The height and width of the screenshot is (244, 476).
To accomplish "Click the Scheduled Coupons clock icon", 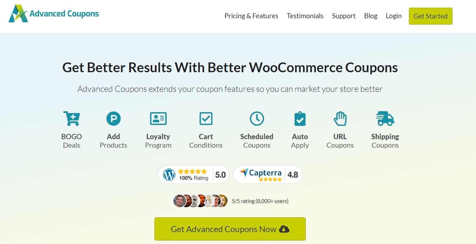I will point(257,118).
